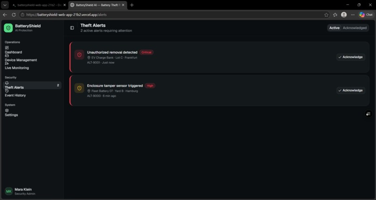The image size is (376, 200).
Task: Click Fleet Battery 07 · Yard B · Hamburg text
Action: pos(115,91)
